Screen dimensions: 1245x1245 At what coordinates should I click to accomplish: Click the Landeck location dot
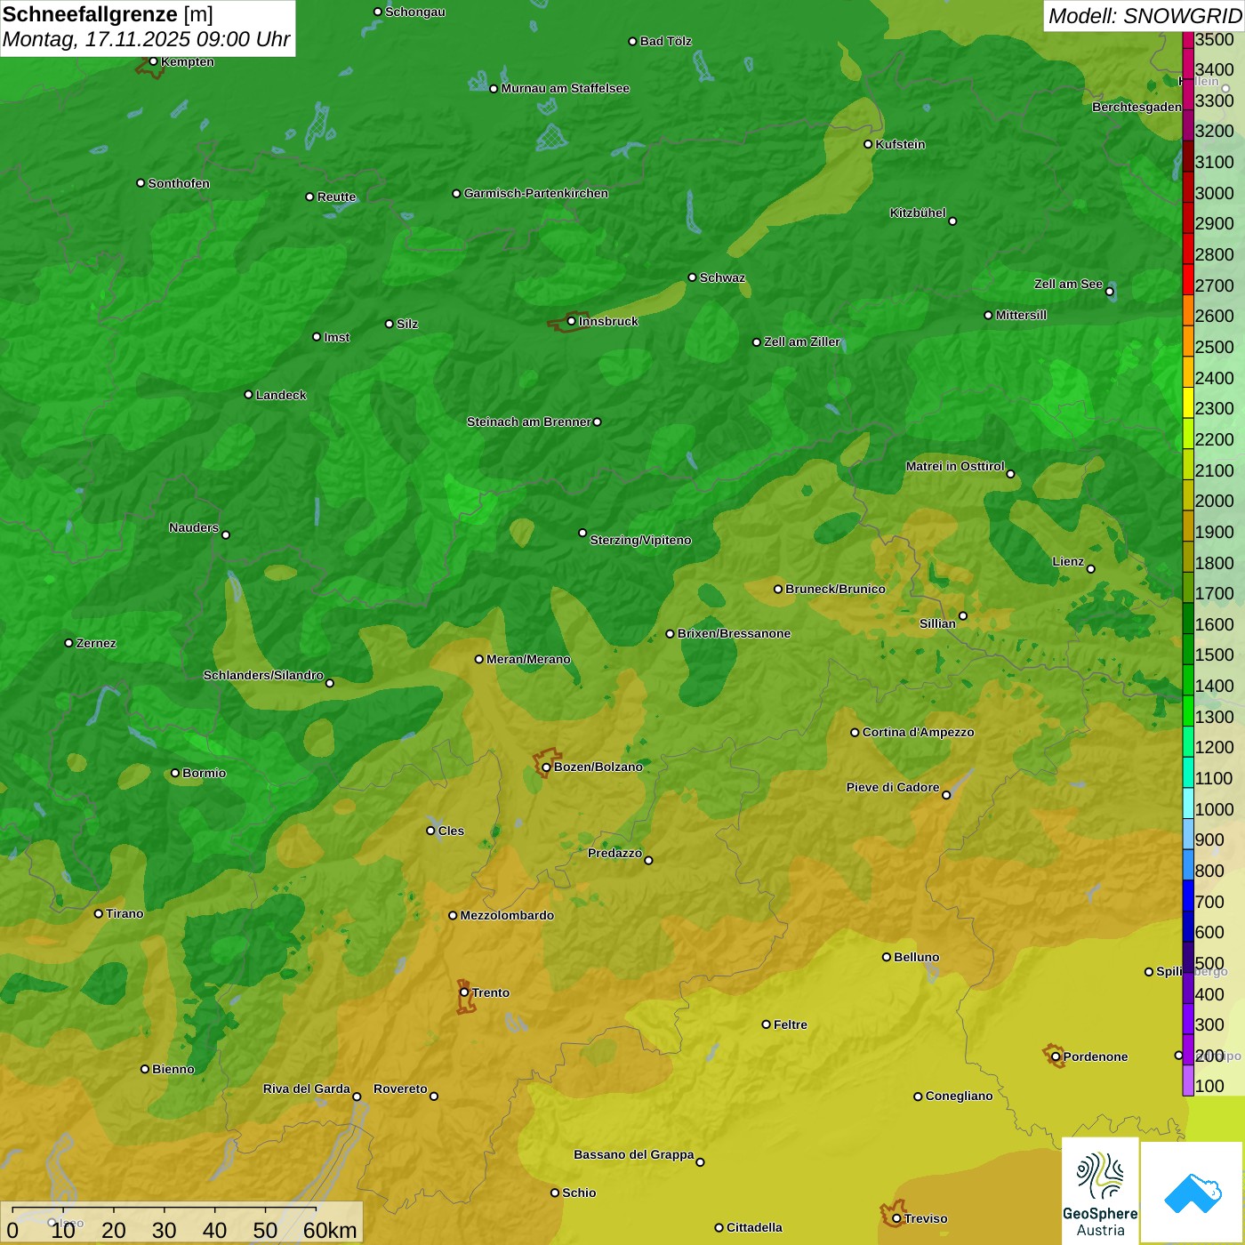pyautogui.click(x=248, y=394)
